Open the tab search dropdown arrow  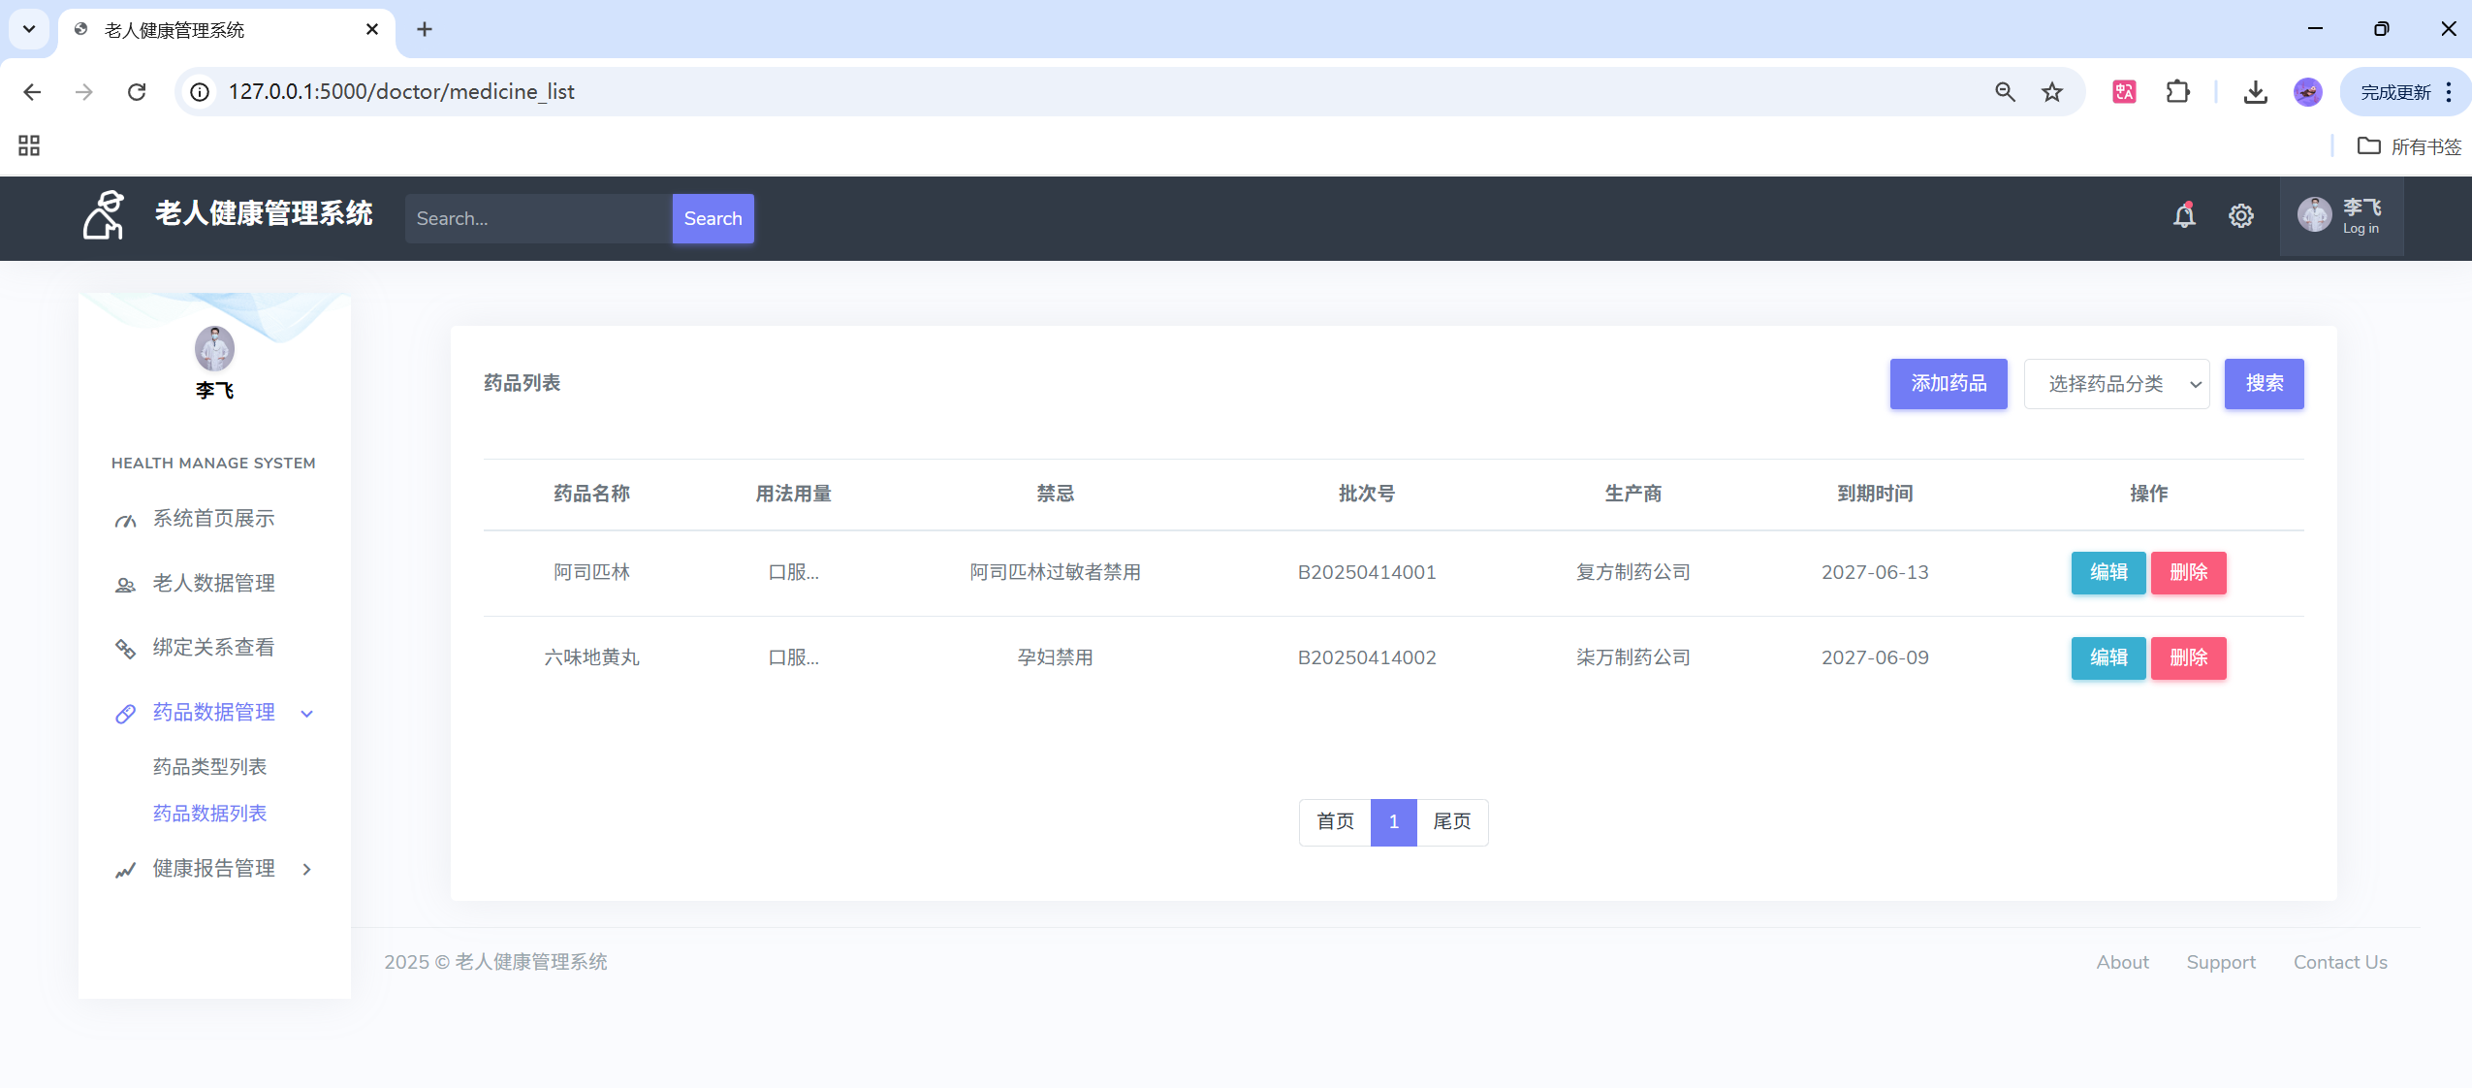point(29,29)
